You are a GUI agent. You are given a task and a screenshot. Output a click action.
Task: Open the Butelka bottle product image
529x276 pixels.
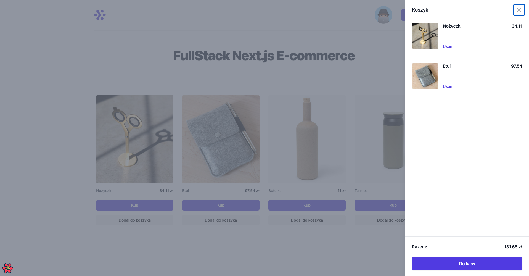pos(307,139)
